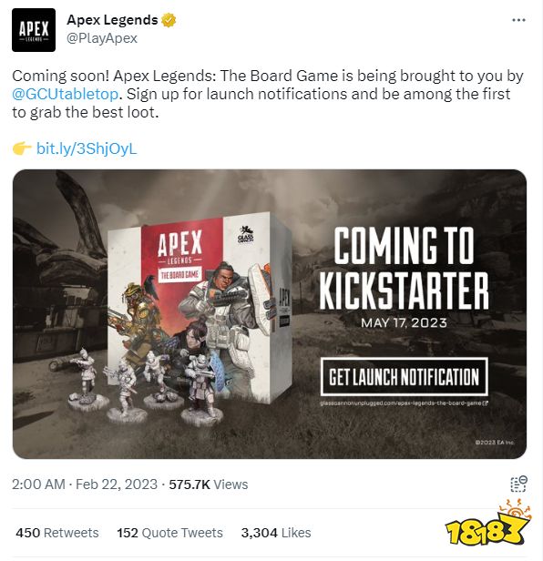Open the @PlayApex handle

point(102,38)
